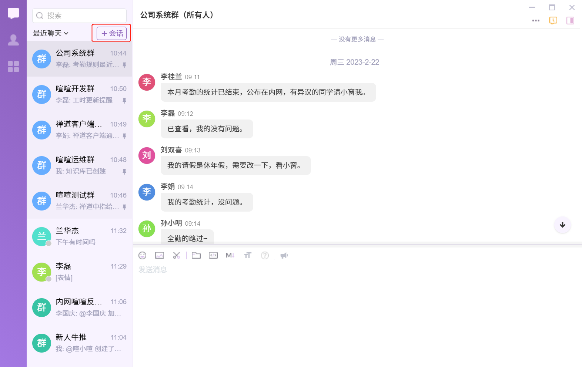This screenshot has height=367, width=582.
Task: Switch to the contacts tab in sidebar
Action: click(x=13, y=40)
